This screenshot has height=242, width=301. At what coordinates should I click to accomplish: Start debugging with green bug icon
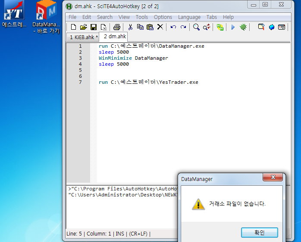[243, 27]
